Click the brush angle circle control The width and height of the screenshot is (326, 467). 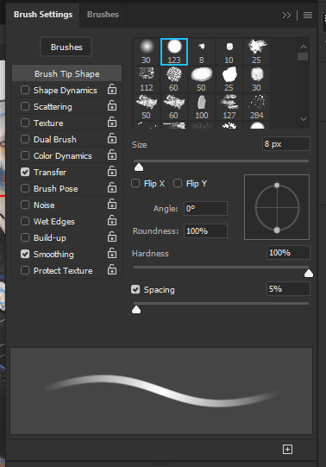click(x=277, y=207)
